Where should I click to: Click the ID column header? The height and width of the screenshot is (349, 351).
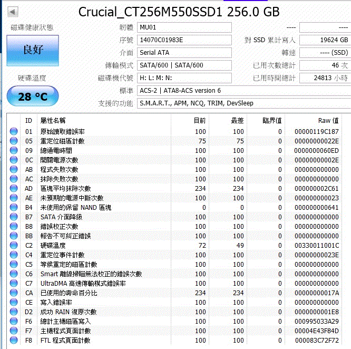pyautogui.click(x=28, y=121)
